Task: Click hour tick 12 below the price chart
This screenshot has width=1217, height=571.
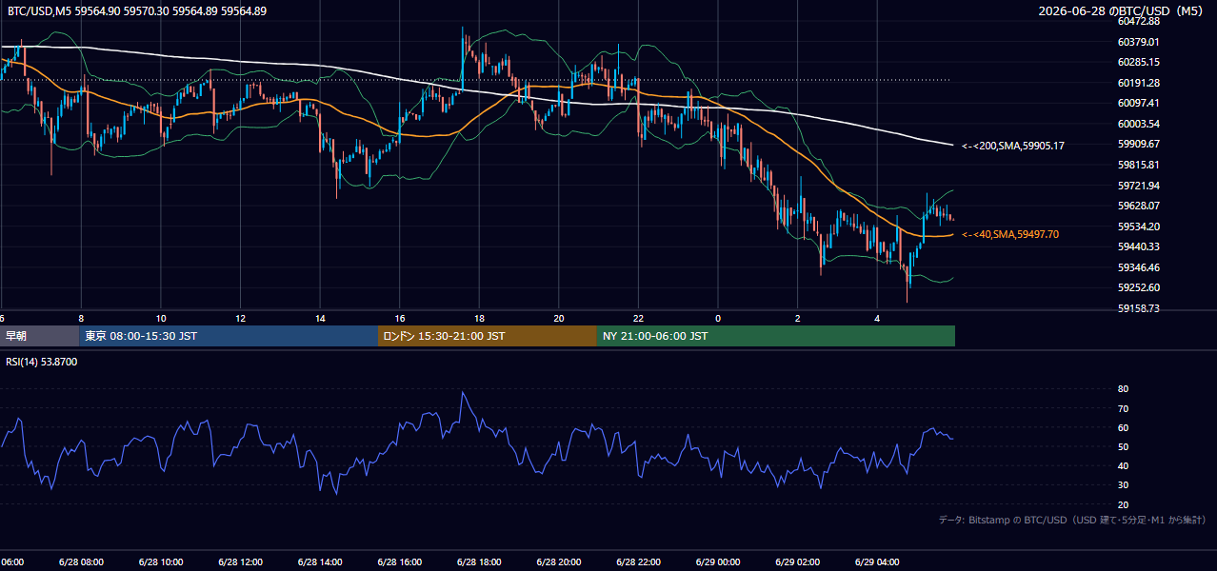Action: point(240,318)
